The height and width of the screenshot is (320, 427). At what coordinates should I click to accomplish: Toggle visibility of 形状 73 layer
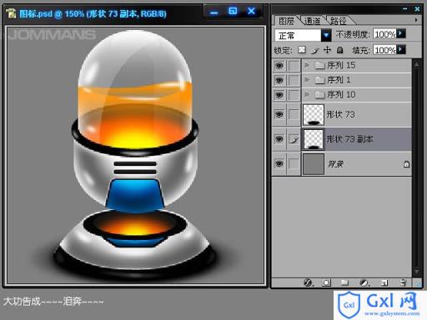tap(279, 114)
